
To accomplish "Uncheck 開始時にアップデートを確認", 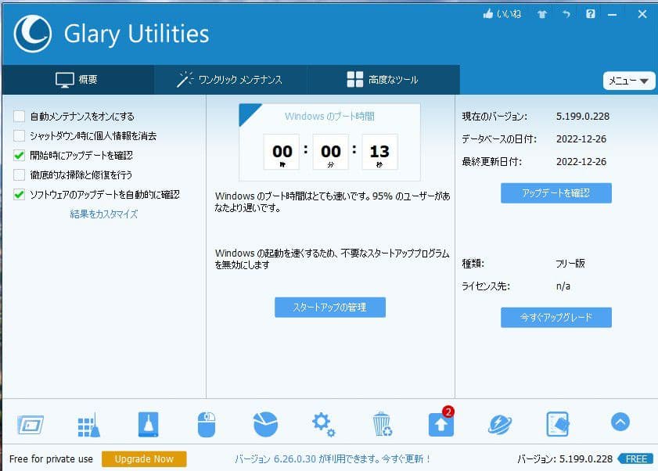I will [x=20, y=156].
